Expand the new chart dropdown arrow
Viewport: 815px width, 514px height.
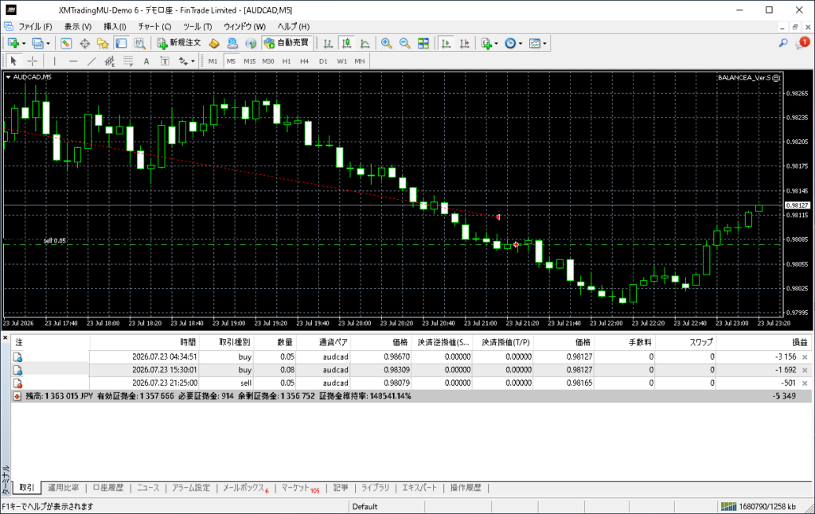coord(24,44)
